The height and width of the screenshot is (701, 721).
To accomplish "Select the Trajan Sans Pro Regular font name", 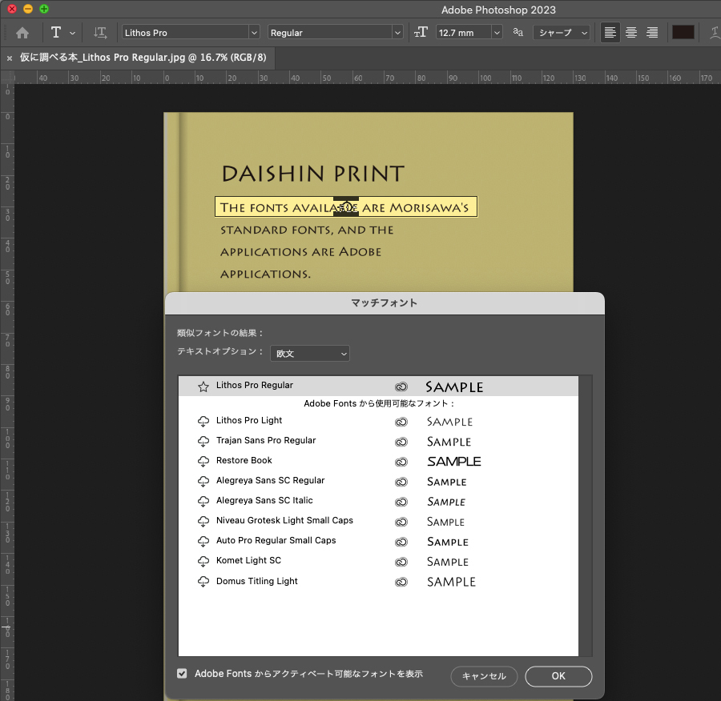I will (266, 441).
